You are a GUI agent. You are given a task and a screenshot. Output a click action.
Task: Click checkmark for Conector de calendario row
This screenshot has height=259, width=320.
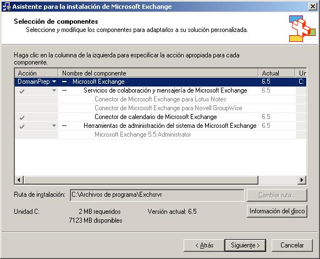pyautogui.click(x=22, y=117)
